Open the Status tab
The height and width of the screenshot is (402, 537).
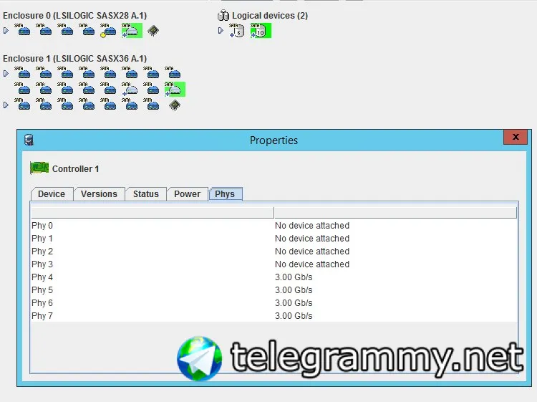pos(146,194)
